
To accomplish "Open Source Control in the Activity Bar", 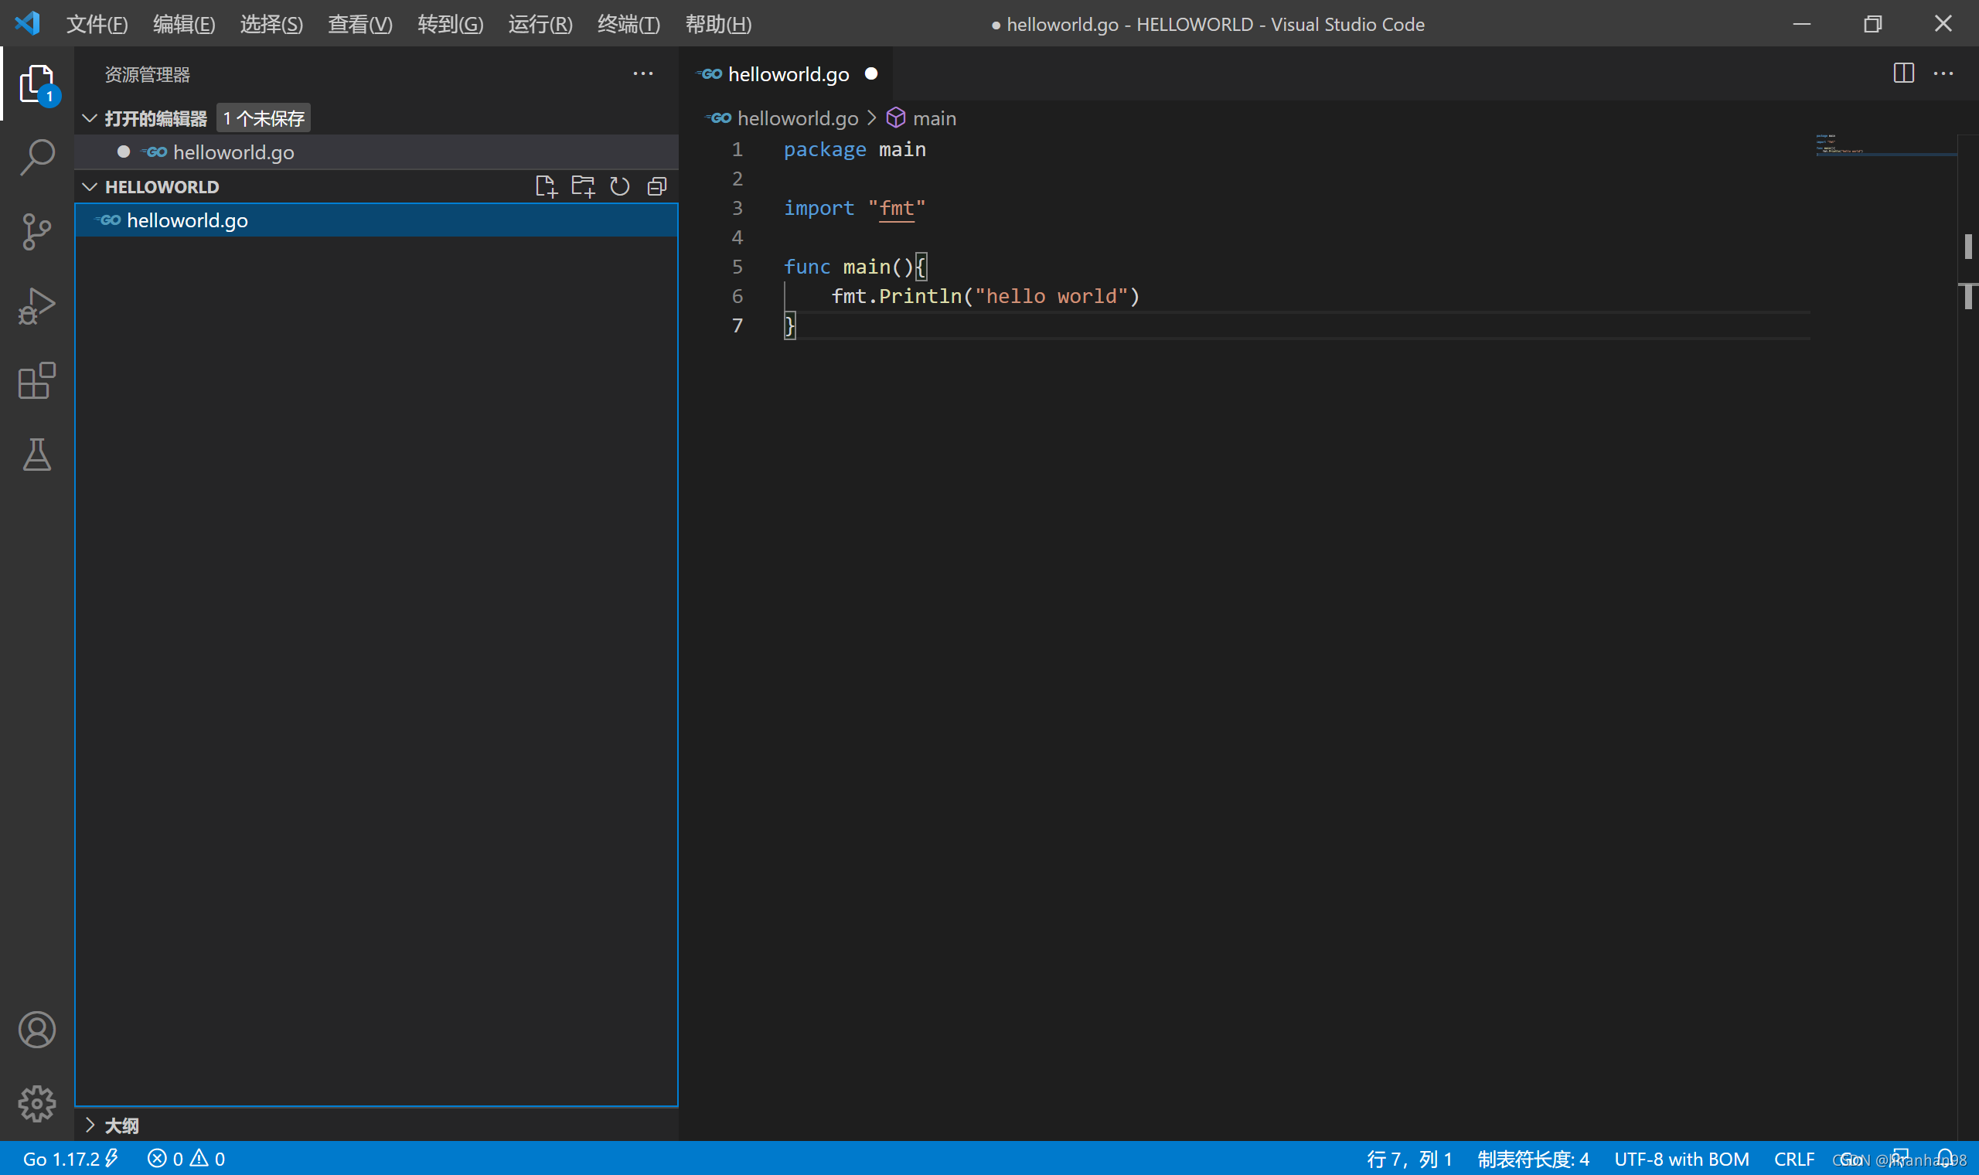I will (36, 231).
